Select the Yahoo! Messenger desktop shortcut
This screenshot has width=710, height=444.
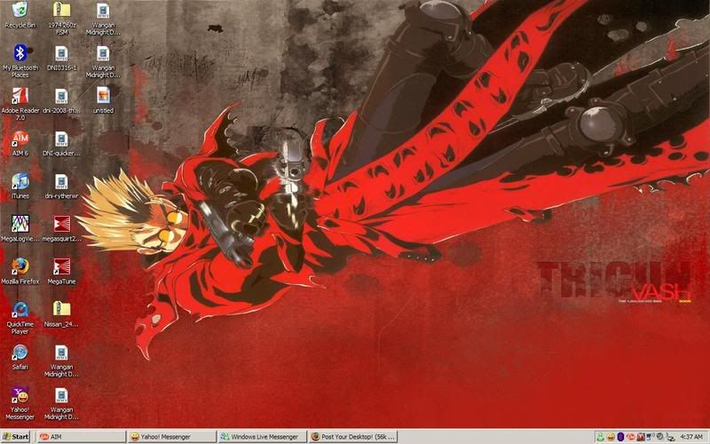pos(20,396)
